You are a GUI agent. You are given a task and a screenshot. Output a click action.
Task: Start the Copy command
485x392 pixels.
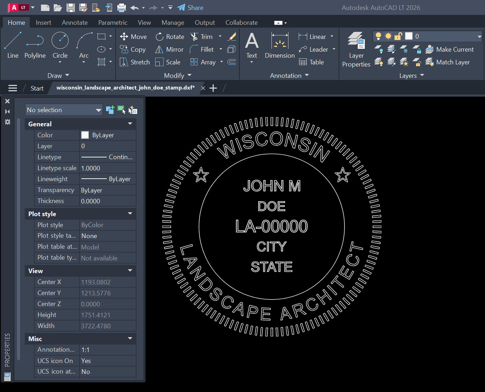133,49
